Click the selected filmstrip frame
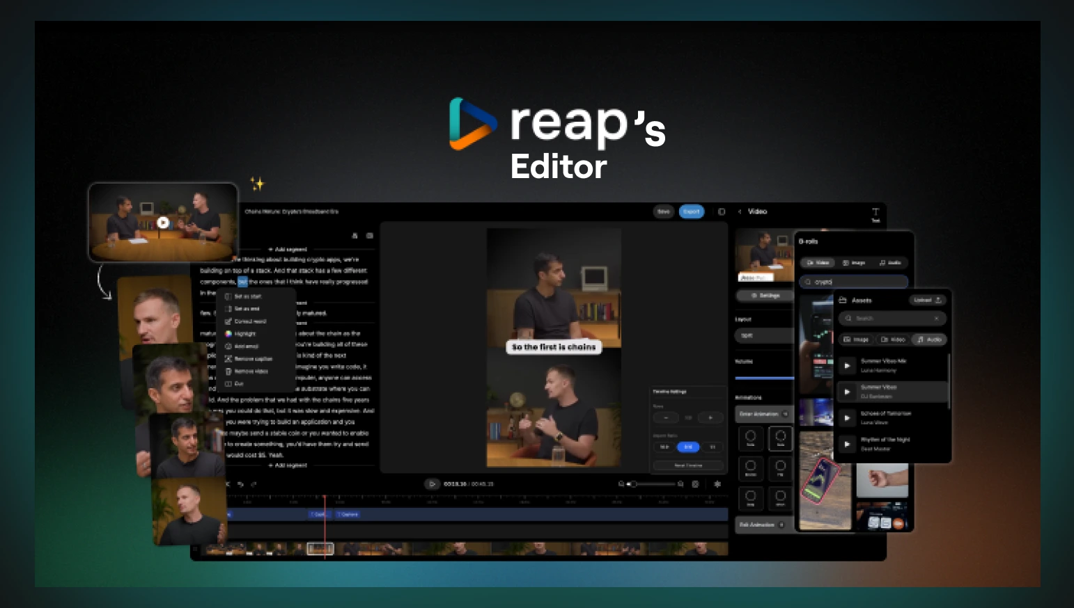 click(320, 549)
